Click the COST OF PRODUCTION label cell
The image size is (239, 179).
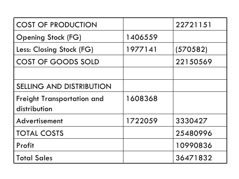coord(69,24)
